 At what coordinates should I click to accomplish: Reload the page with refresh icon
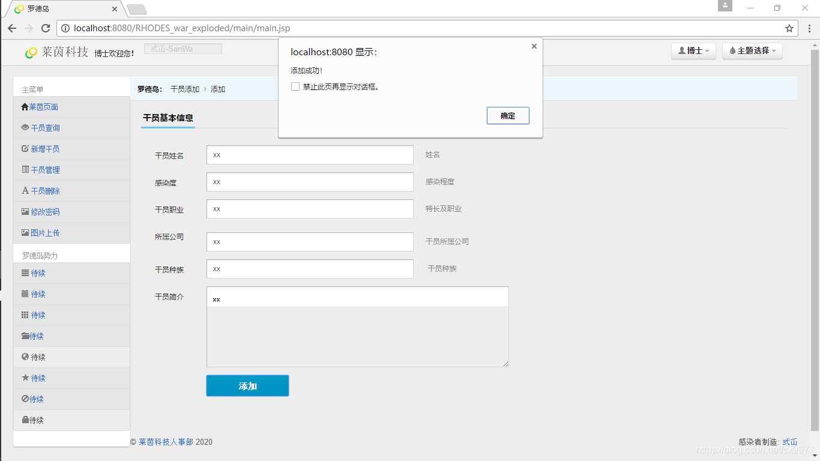coord(46,28)
